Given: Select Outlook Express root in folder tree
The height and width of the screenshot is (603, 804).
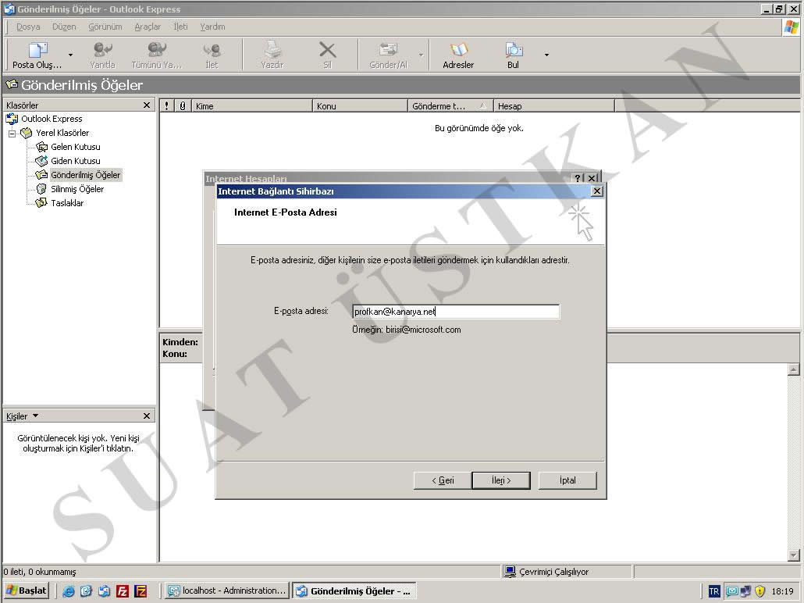Looking at the screenshot, I should coord(52,119).
